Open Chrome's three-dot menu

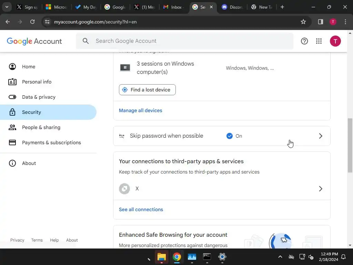(x=345, y=22)
